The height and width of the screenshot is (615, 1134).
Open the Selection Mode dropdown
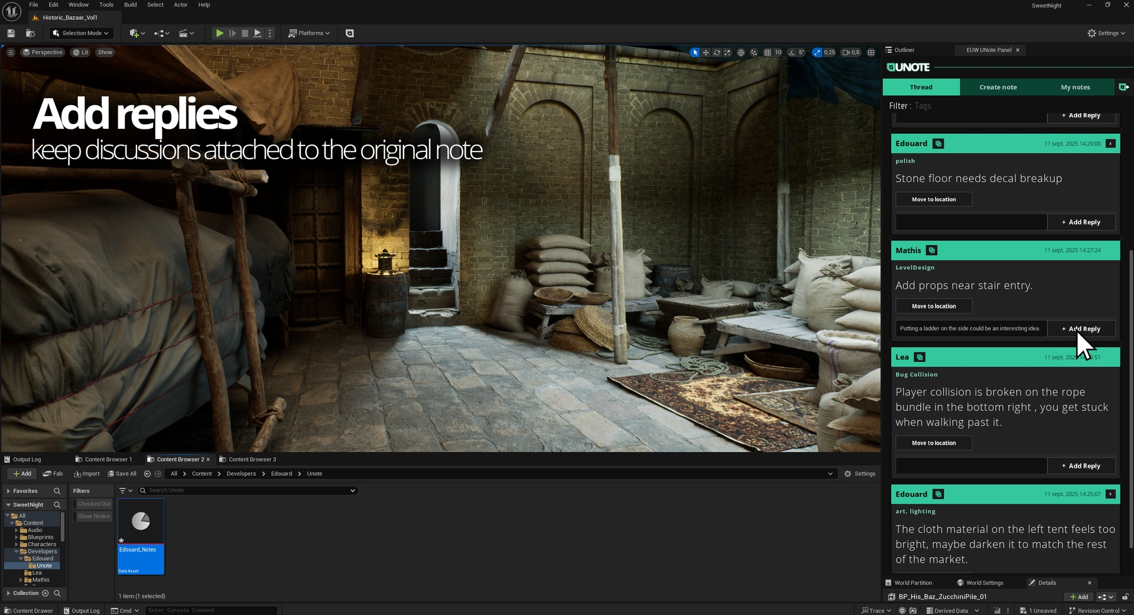coord(81,33)
